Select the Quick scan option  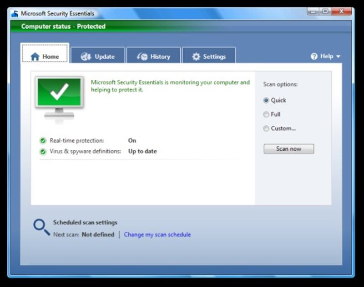266,101
